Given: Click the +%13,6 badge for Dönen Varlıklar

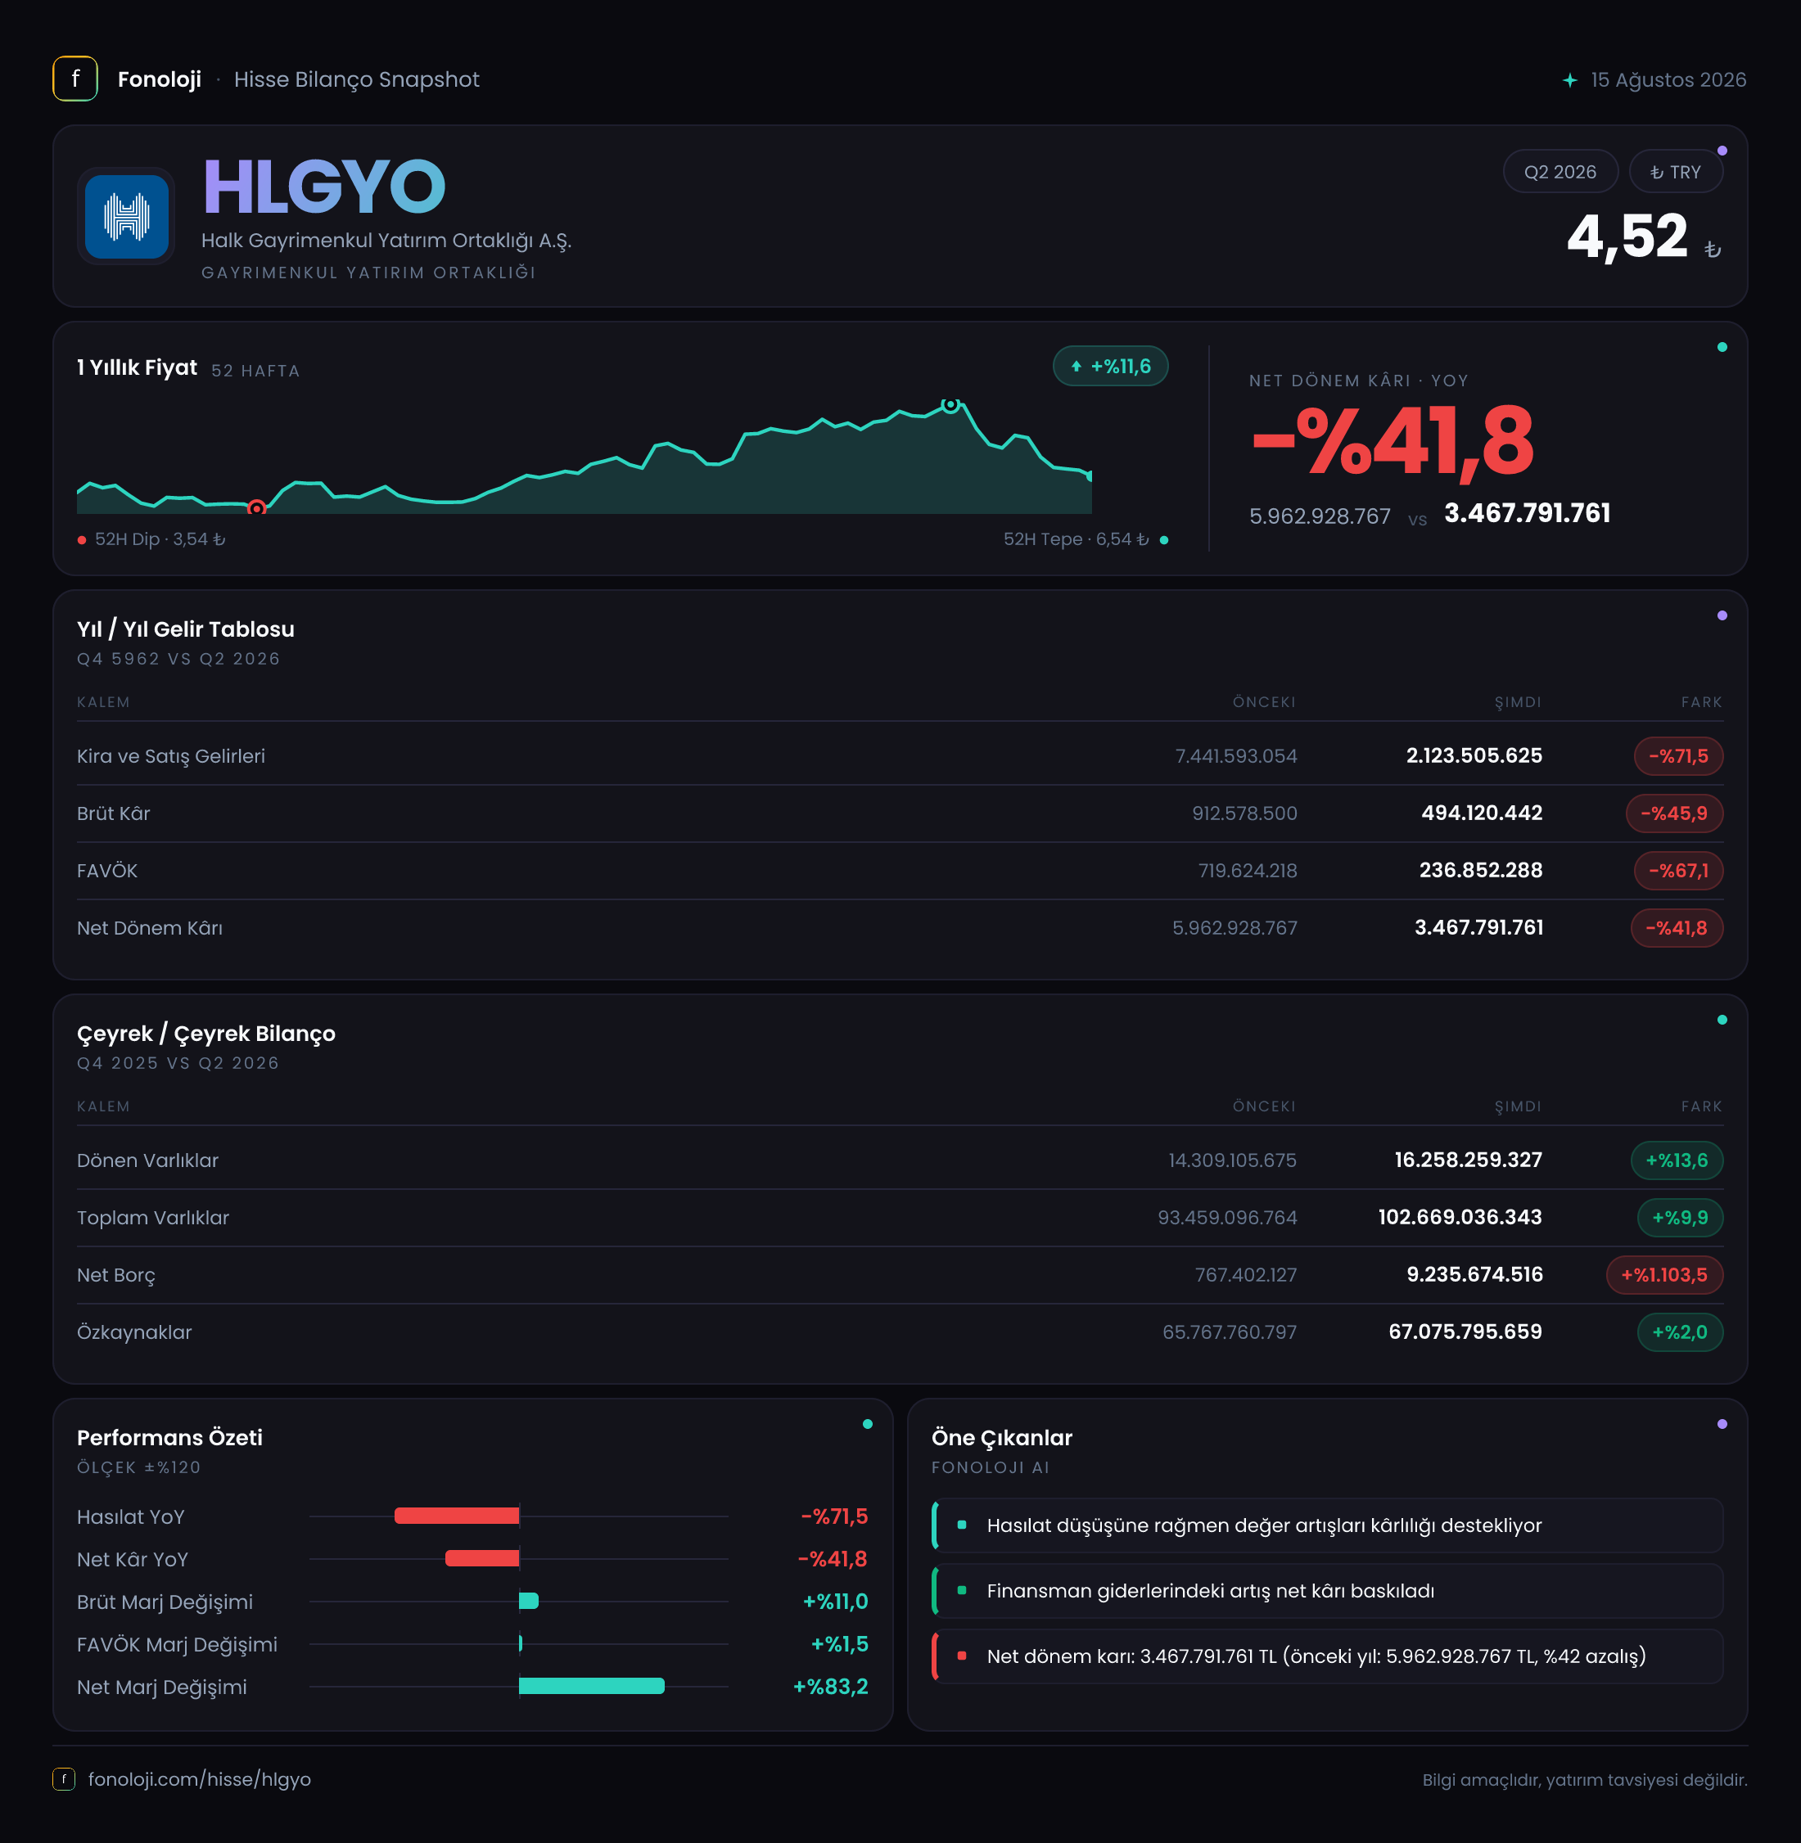Looking at the screenshot, I should click(1676, 1160).
